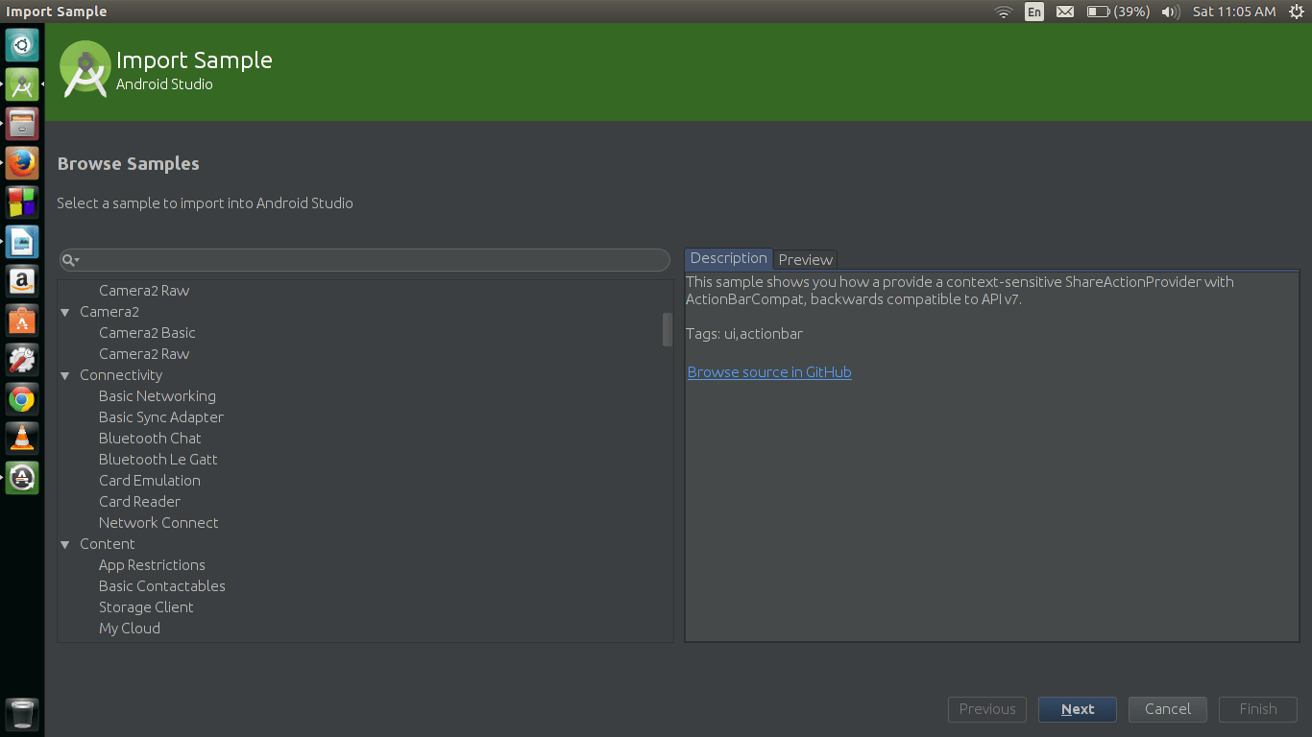Open the Amazon dock icon

pyautogui.click(x=22, y=281)
